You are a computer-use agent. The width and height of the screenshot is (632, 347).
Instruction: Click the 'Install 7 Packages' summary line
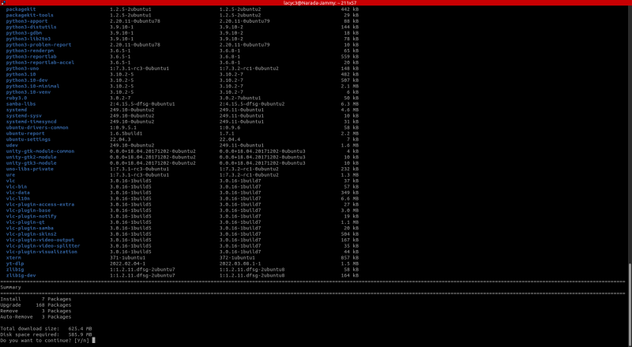coord(36,299)
